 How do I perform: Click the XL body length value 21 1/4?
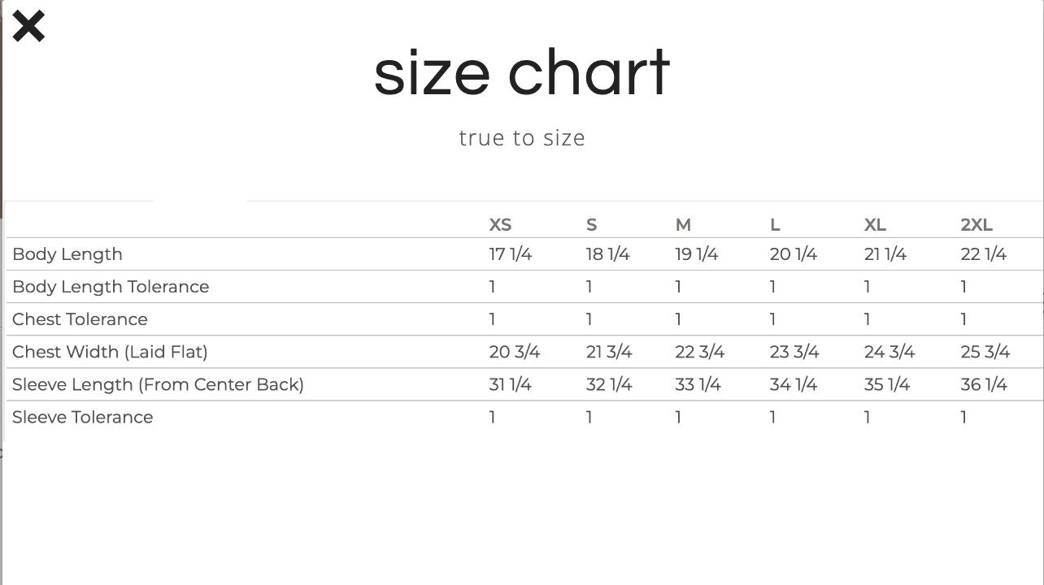pos(885,254)
